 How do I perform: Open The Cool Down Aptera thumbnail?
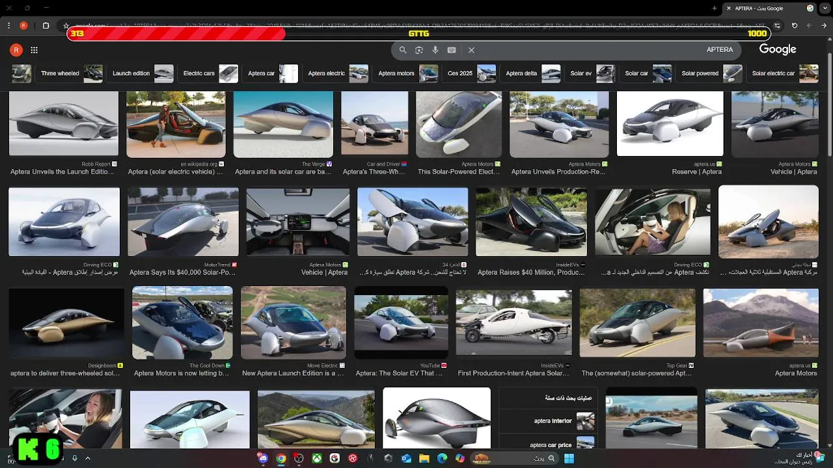point(182,323)
